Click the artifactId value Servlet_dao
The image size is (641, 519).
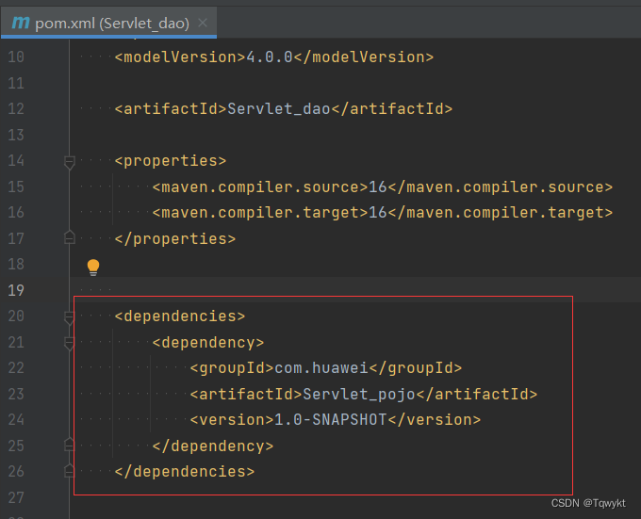279,108
